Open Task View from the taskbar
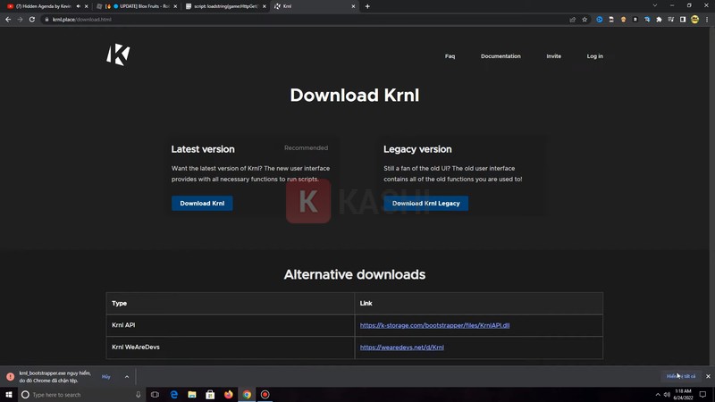The width and height of the screenshot is (715, 402). [x=155, y=395]
